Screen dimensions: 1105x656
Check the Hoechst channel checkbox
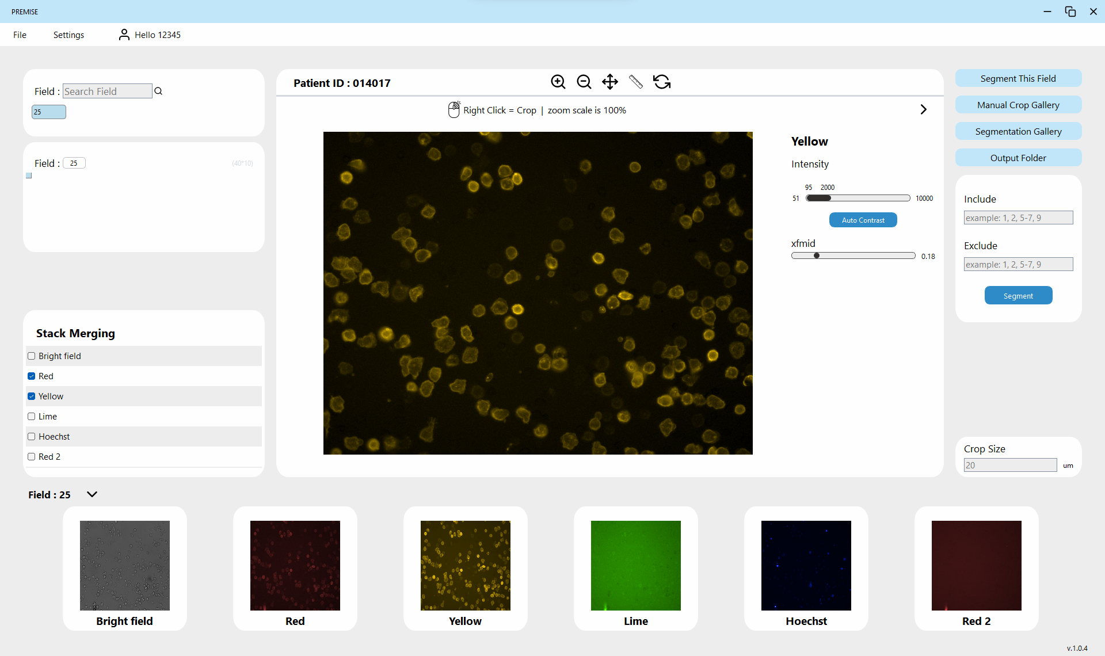click(x=32, y=437)
